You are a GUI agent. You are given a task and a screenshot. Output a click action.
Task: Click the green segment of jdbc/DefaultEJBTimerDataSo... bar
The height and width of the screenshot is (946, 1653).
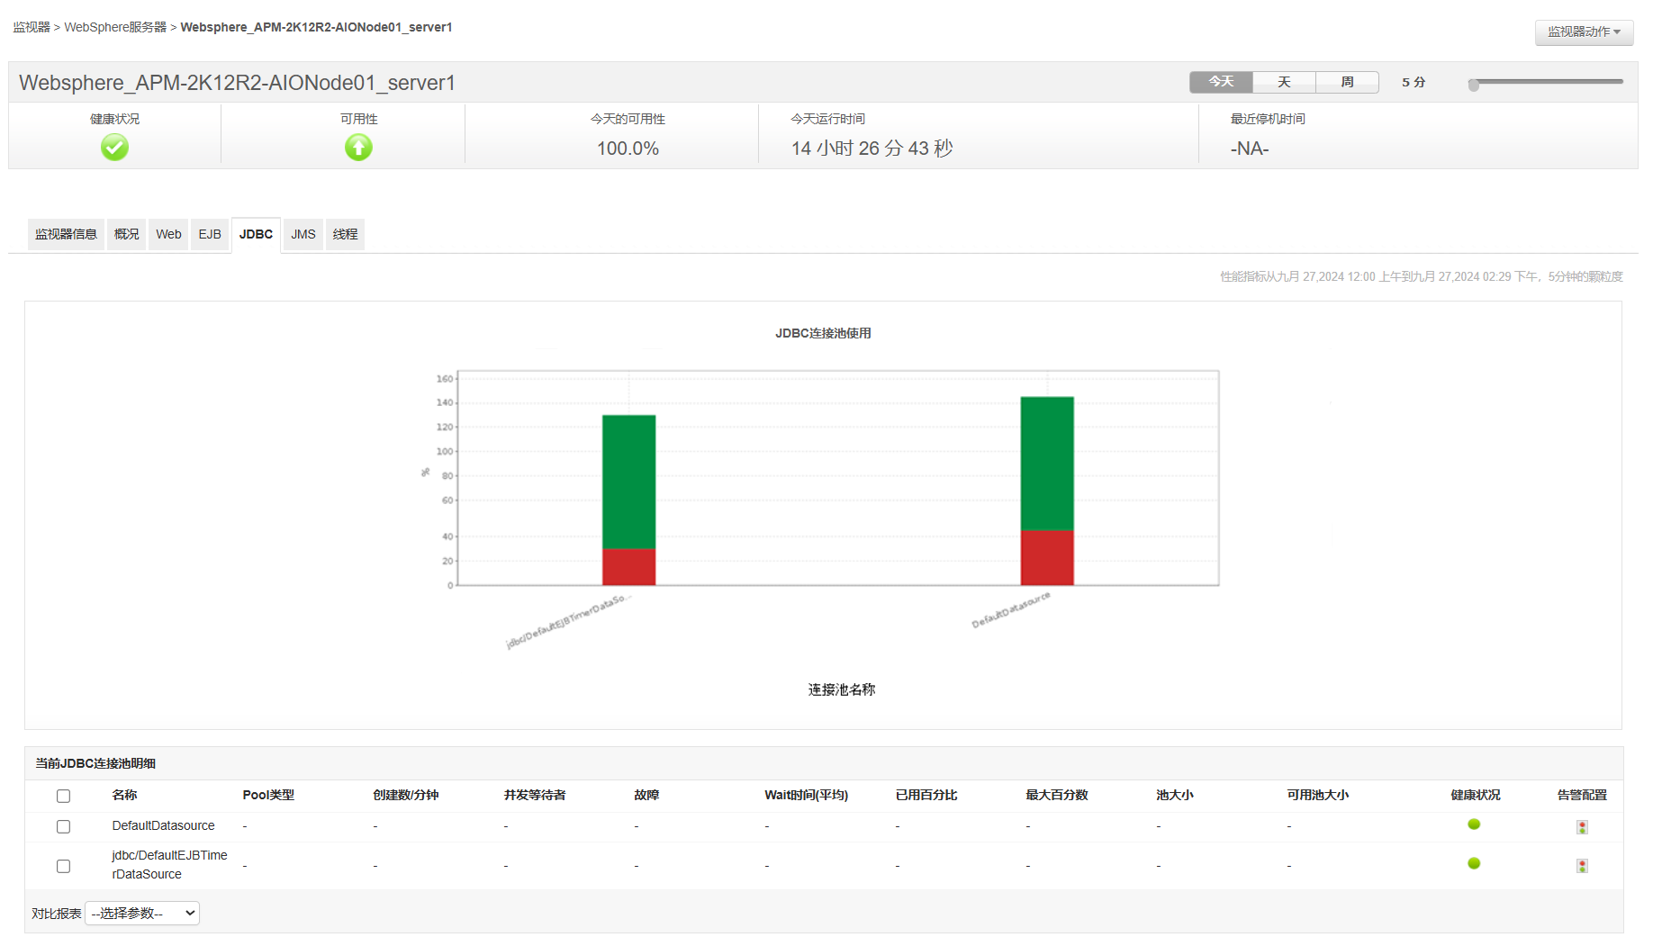pos(628,482)
